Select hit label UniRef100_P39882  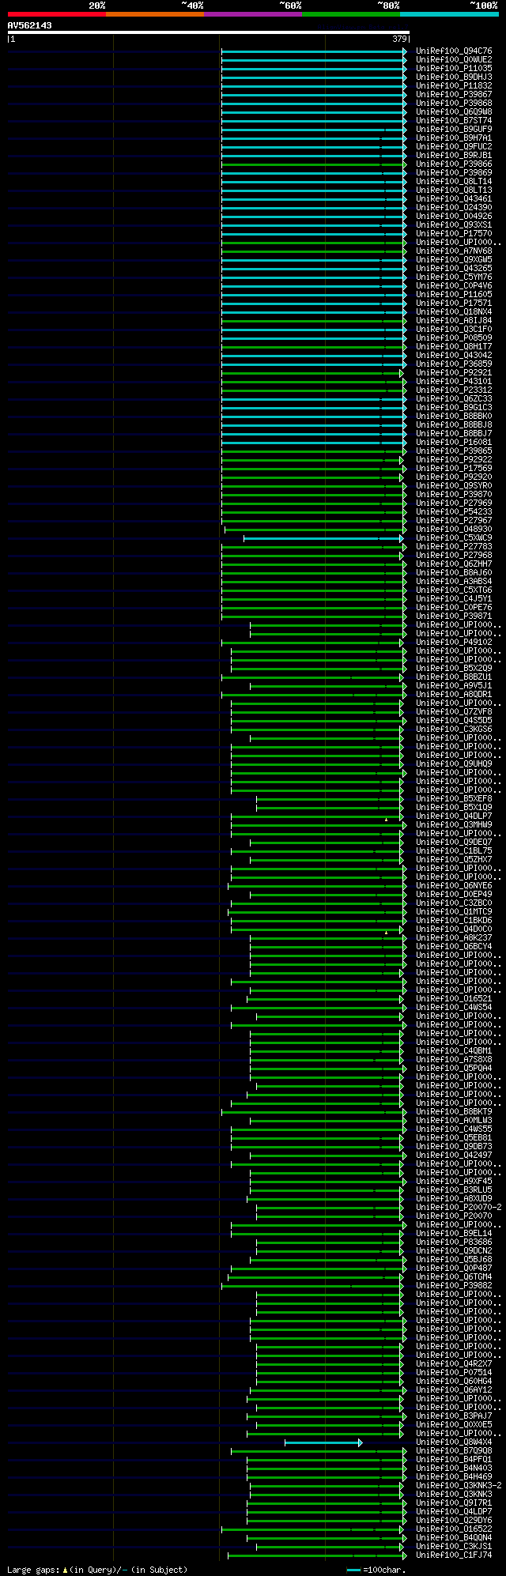pyautogui.click(x=454, y=1286)
